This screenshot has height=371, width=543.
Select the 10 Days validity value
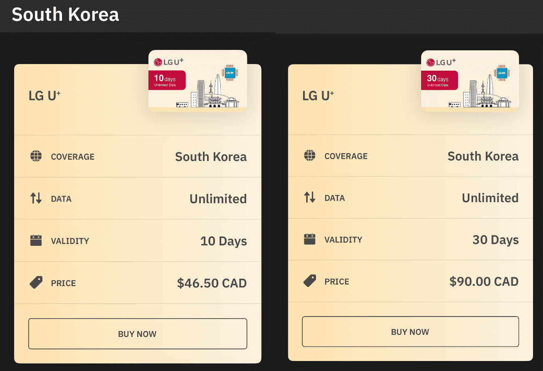[x=223, y=241]
